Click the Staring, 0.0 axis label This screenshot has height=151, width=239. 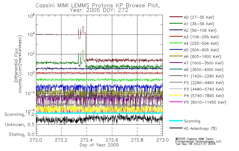[22, 134]
